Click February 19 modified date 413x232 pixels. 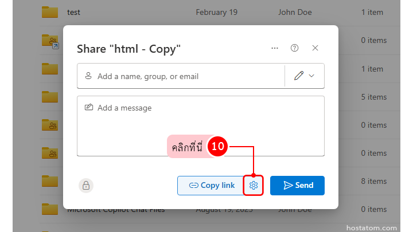(x=217, y=12)
